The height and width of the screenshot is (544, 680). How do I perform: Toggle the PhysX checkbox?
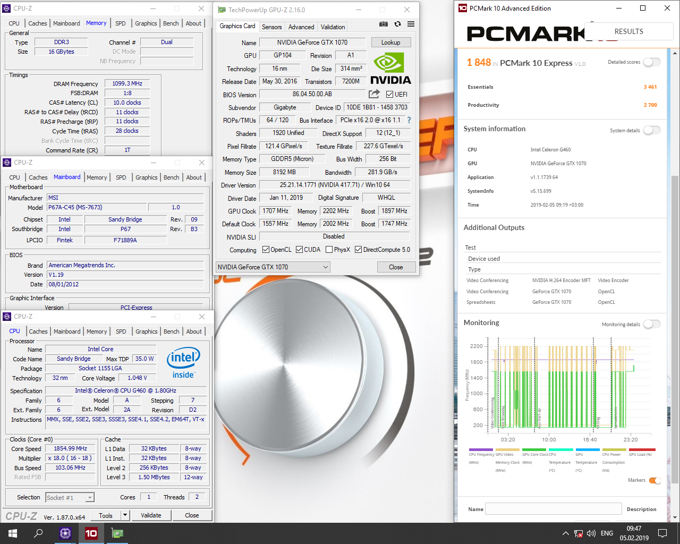click(329, 250)
